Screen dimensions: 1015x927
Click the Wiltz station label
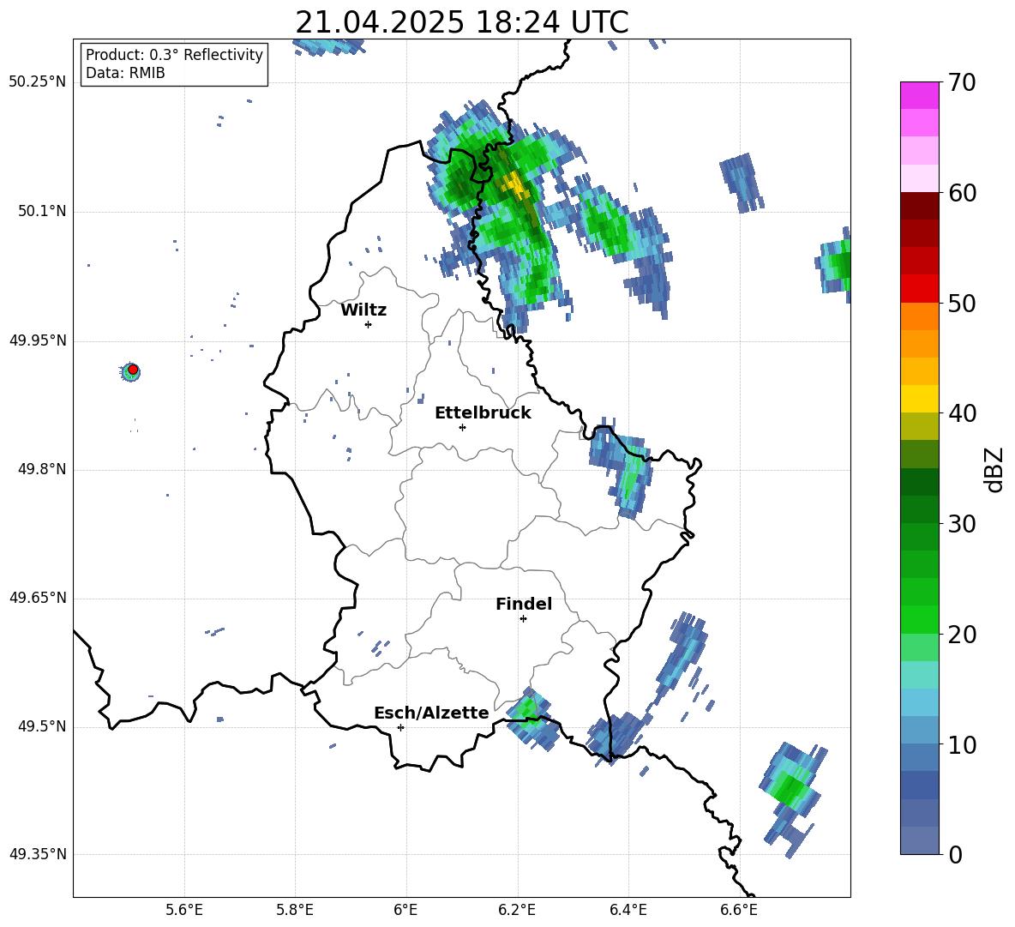363,310
